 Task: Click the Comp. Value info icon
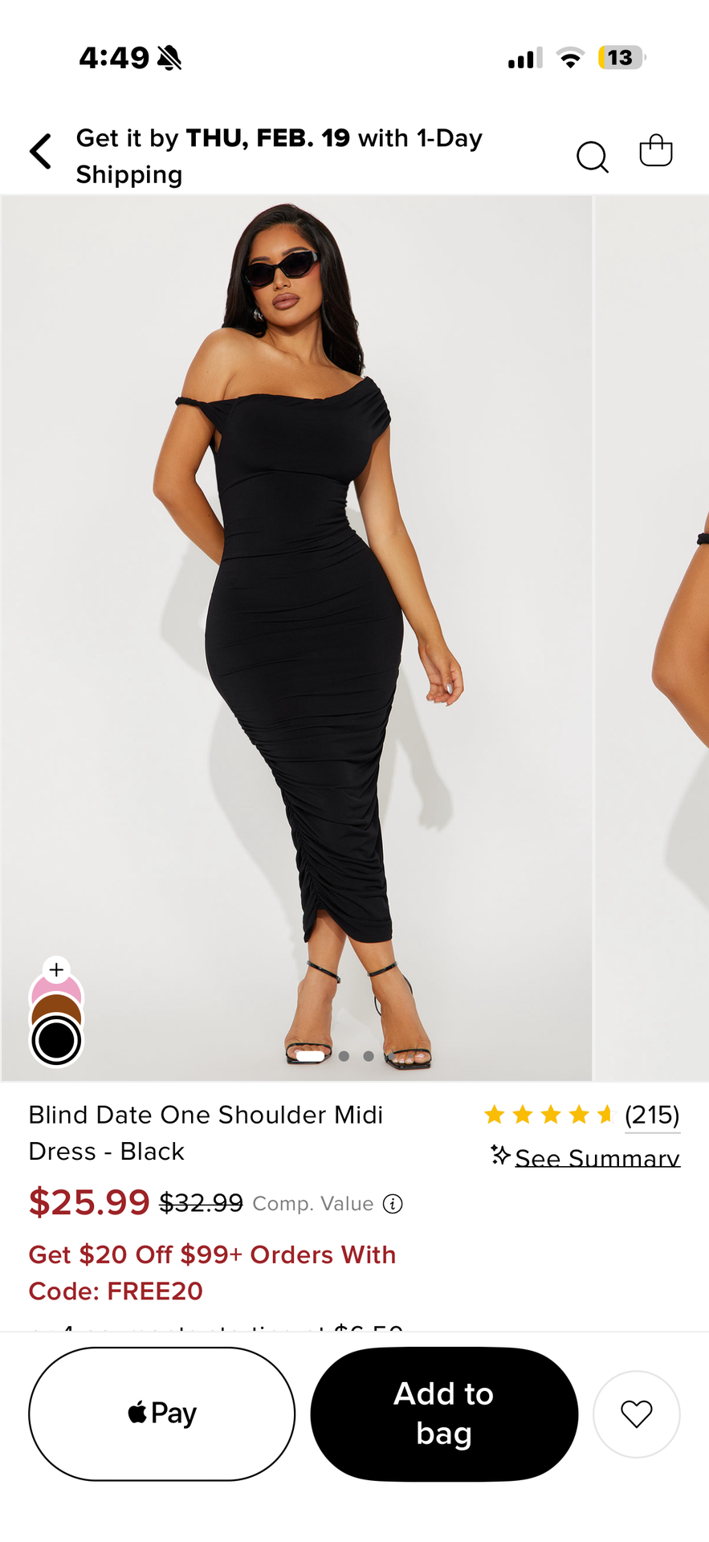pyautogui.click(x=393, y=1204)
